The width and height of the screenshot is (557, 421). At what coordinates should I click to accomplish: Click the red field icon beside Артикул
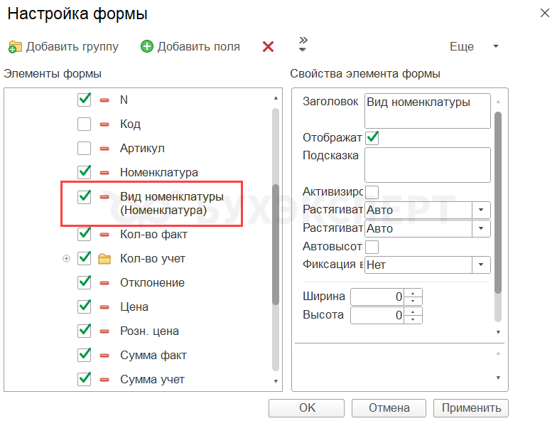click(105, 149)
